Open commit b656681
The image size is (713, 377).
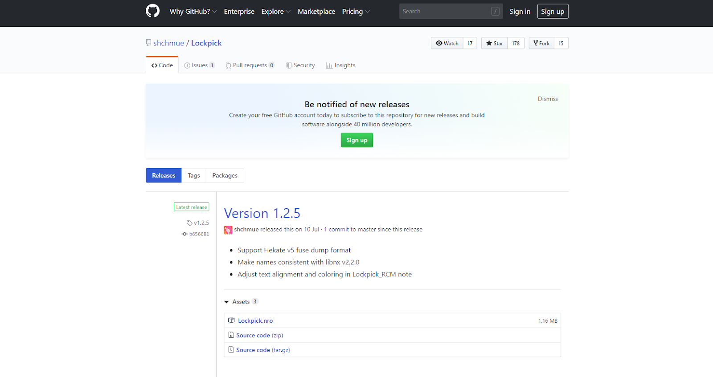pos(199,234)
